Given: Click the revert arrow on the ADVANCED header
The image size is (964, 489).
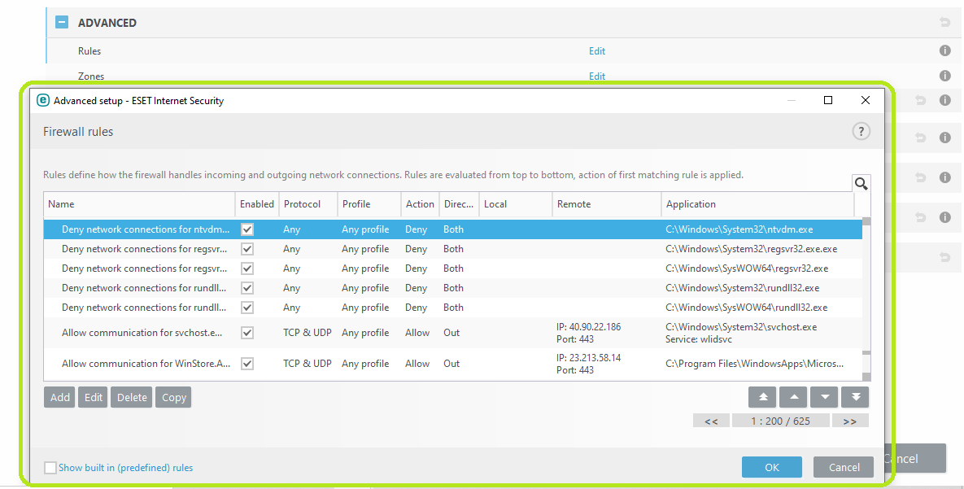Looking at the screenshot, I should point(945,23).
